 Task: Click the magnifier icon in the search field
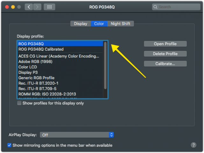coord(155,7)
